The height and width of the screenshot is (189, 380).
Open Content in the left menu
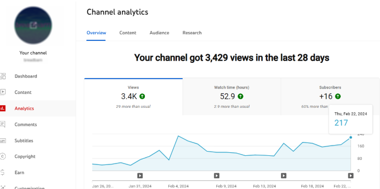tap(23, 92)
